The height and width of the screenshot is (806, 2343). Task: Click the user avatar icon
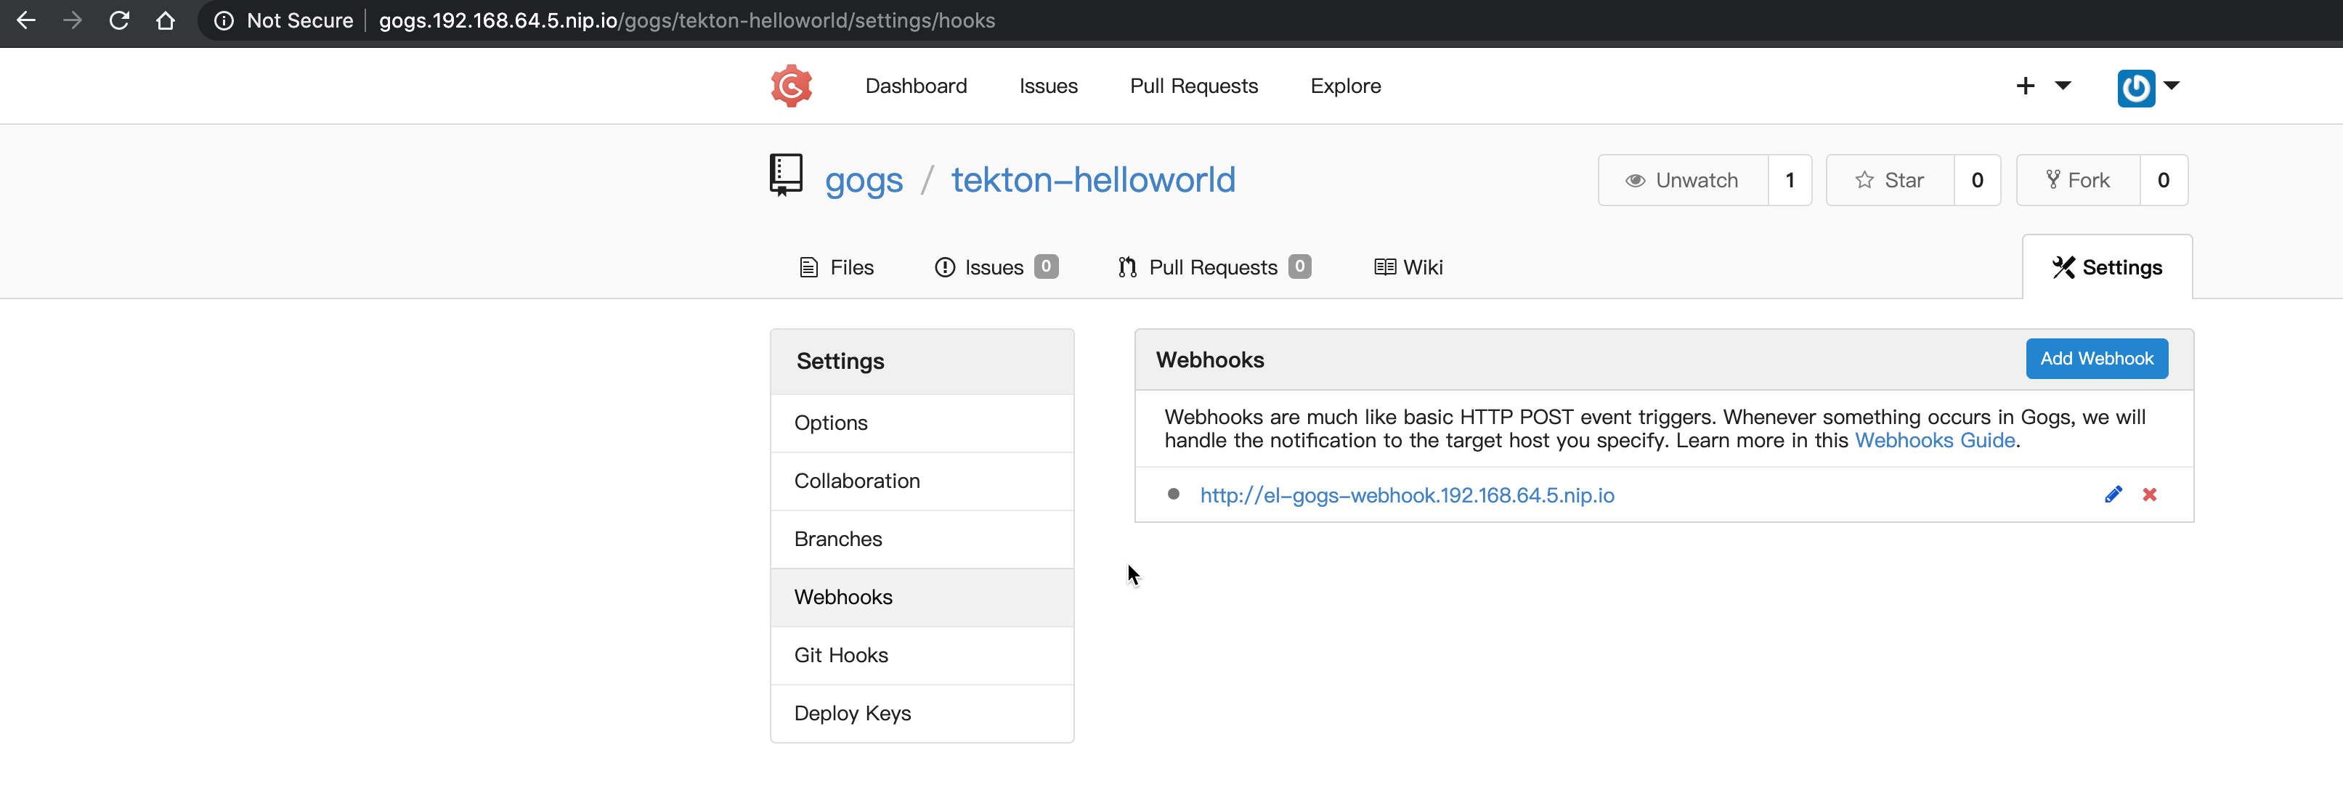(2135, 87)
